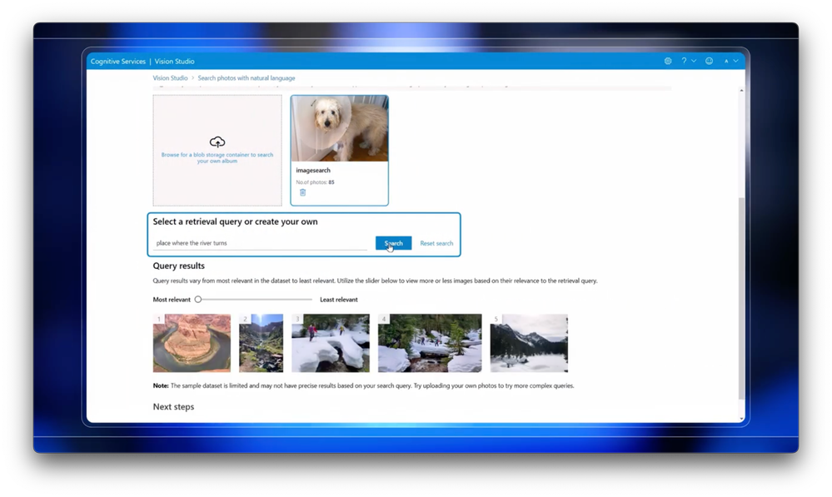The height and width of the screenshot is (497, 832).
Task: Open result 2 rocky valley photo
Action: point(261,343)
